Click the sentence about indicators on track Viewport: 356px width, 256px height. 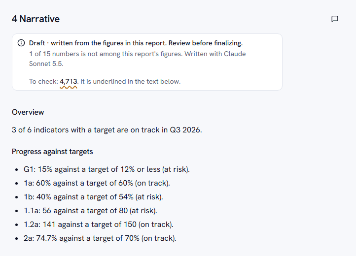click(x=107, y=130)
